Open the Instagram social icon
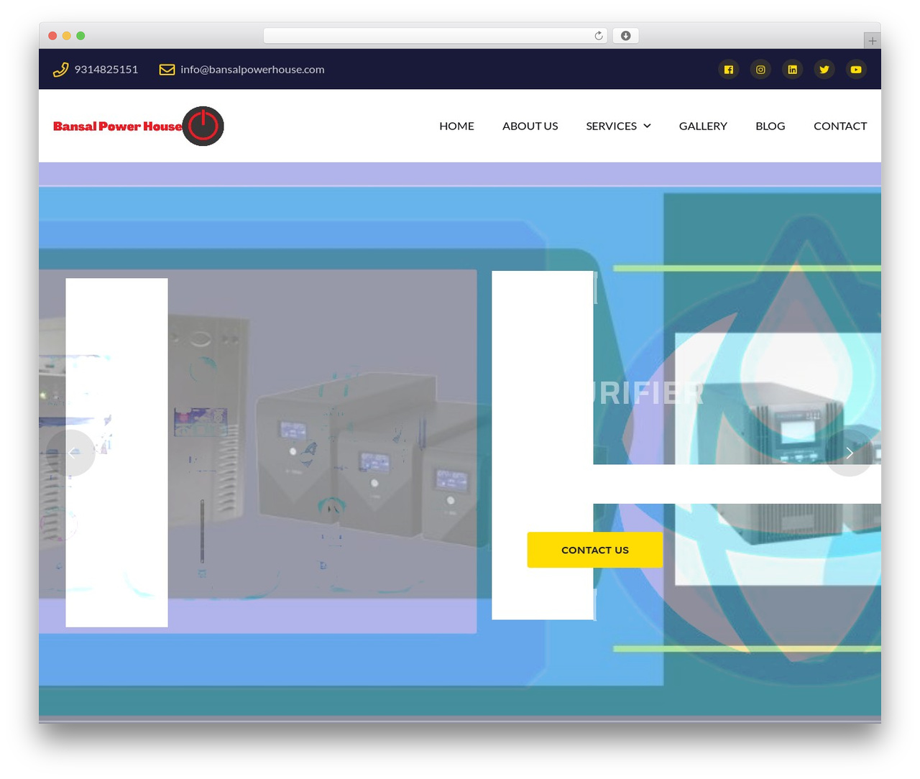 [x=760, y=70]
